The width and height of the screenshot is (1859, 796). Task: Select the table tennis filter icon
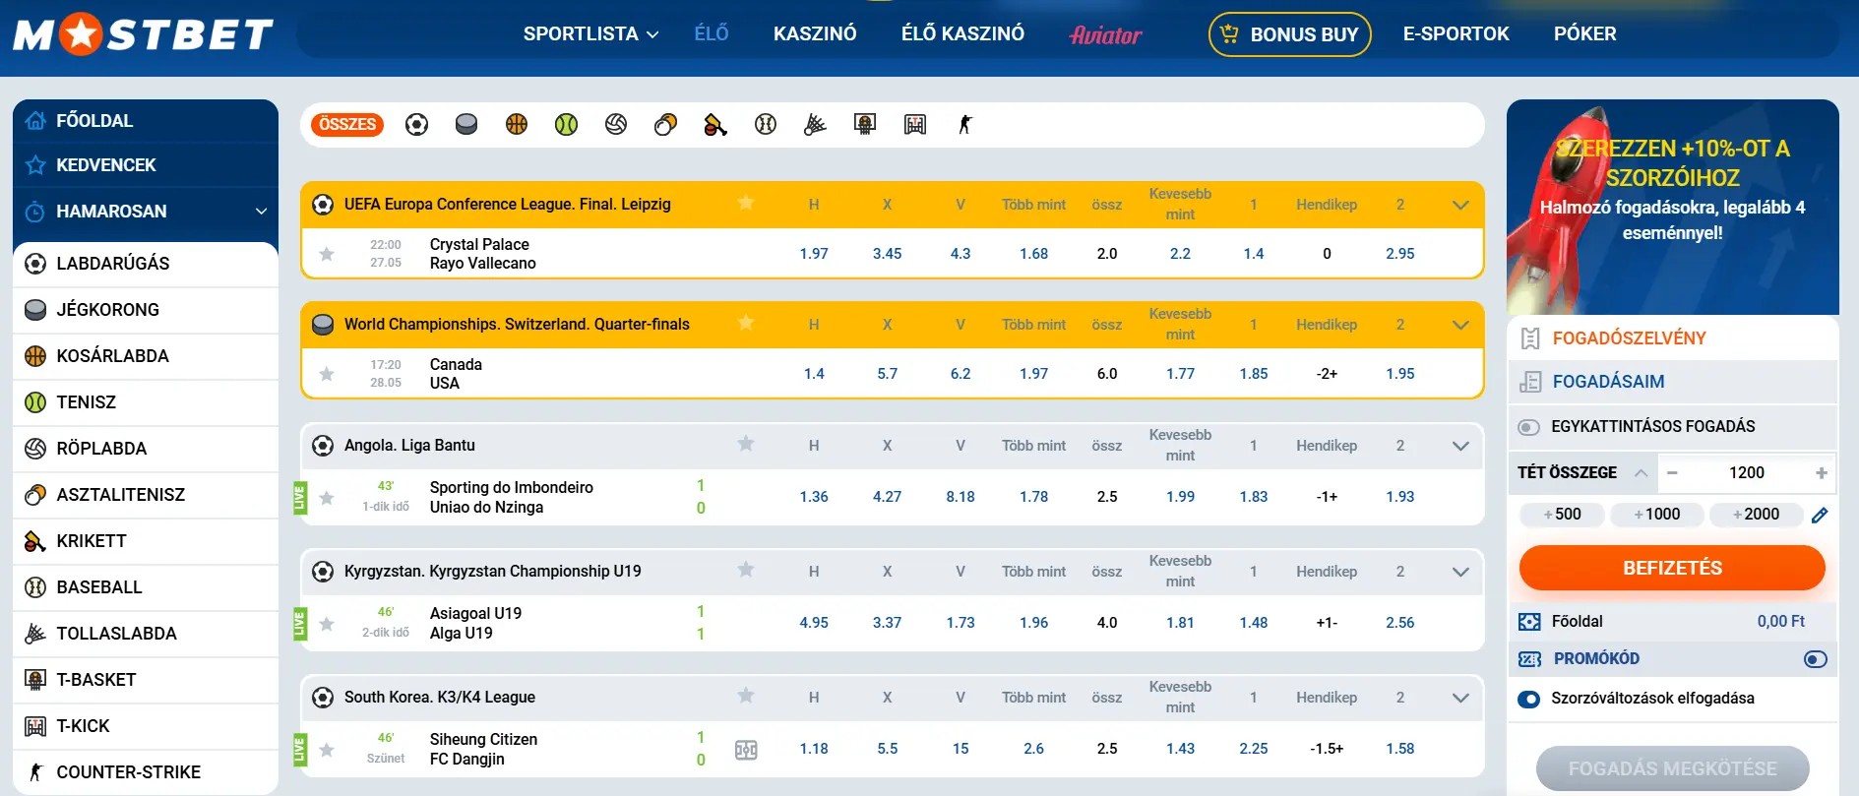click(x=666, y=125)
